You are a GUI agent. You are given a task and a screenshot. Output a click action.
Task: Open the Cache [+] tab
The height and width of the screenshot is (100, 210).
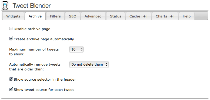pyautogui.click(x=138, y=16)
